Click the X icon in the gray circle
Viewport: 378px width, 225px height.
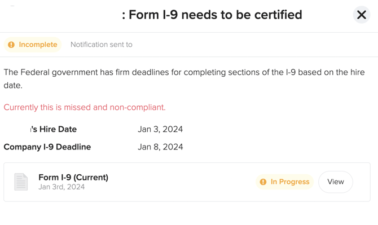[362, 15]
